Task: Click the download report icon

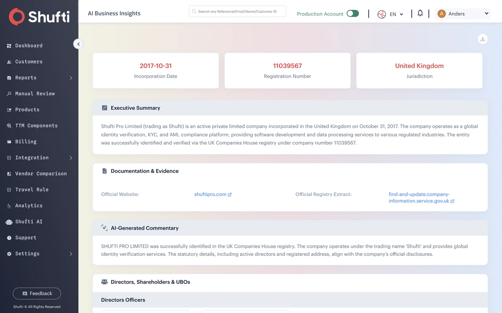Action: 482,39
